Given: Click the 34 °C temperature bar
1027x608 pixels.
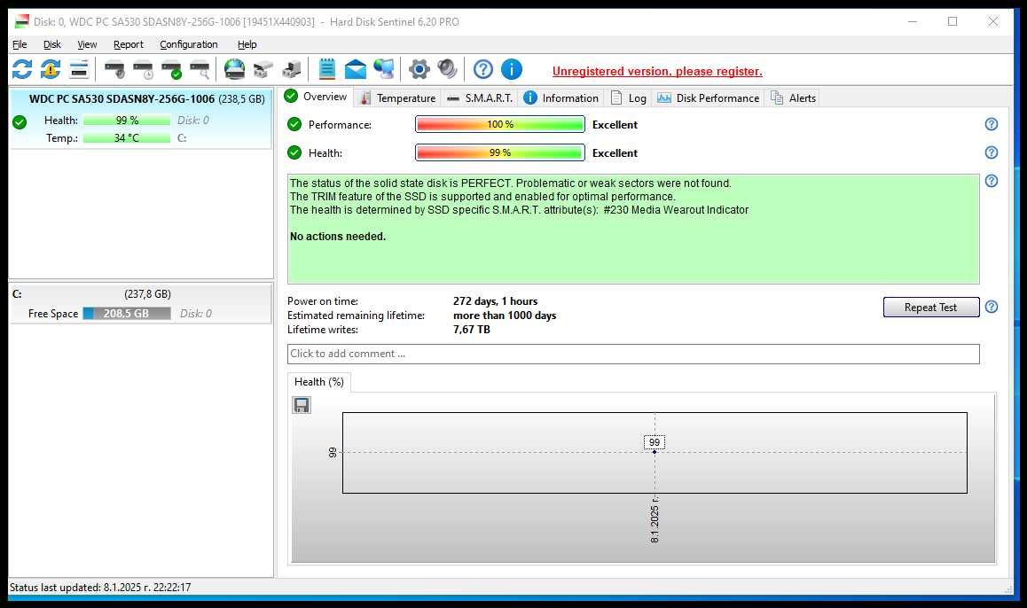Looking at the screenshot, I should tap(127, 138).
